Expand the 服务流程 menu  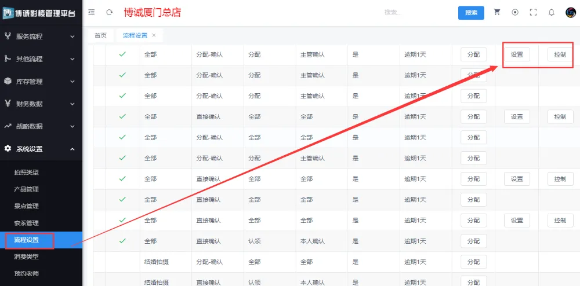[41, 36]
